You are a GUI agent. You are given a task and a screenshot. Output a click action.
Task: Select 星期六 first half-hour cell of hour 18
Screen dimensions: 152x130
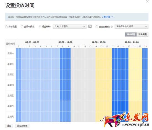click(x=116, y=106)
